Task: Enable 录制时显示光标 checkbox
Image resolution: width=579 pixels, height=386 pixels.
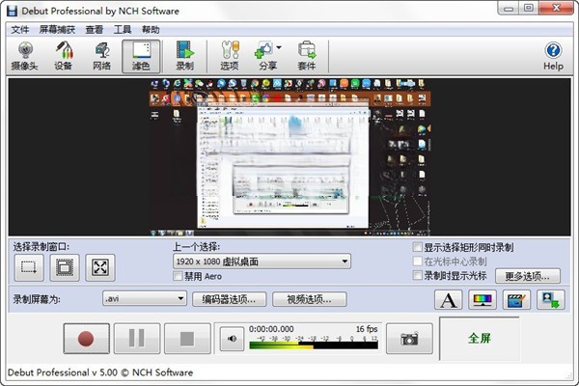Action: click(417, 275)
